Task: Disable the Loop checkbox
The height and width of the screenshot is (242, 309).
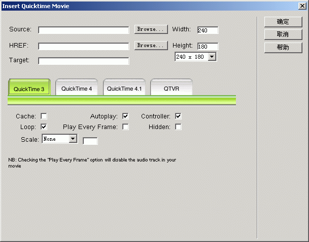Action: tap(44, 127)
